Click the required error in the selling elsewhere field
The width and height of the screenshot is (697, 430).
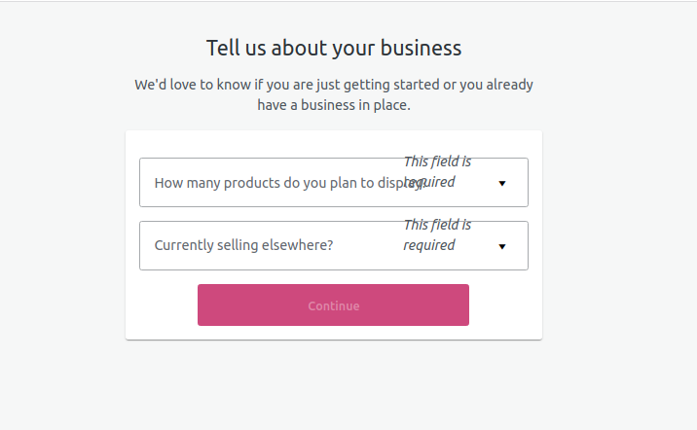[x=437, y=234]
